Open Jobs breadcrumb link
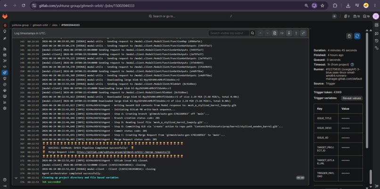Screen dimensions: 380x189 [55, 25]
